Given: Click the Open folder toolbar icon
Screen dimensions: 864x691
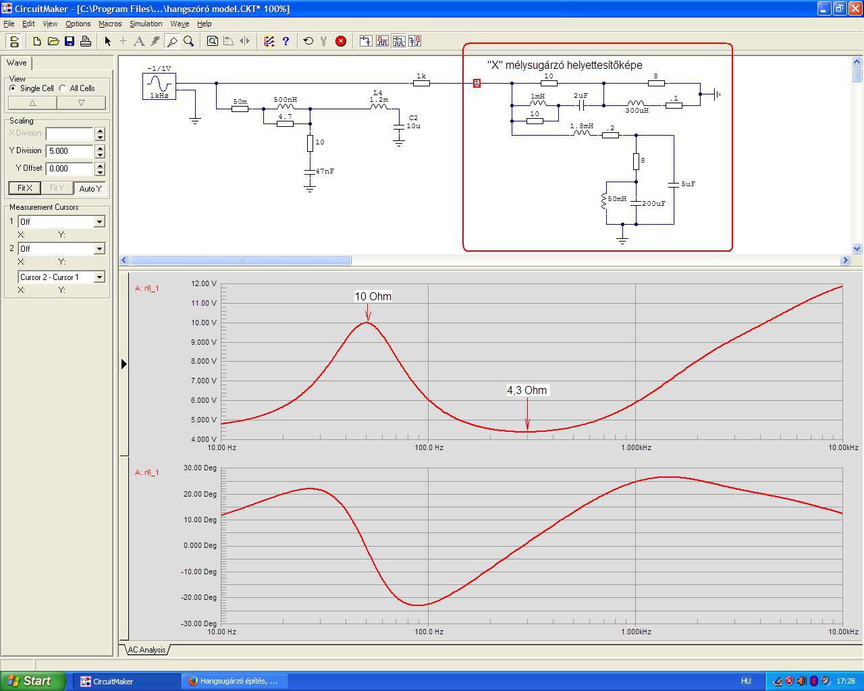Looking at the screenshot, I should coord(53,41).
